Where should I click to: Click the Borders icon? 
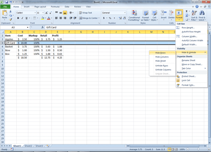click(x=34, y=18)
